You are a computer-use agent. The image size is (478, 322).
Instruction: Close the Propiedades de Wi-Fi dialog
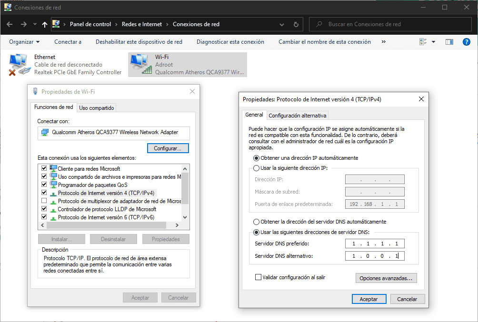[x=192, y=91]
